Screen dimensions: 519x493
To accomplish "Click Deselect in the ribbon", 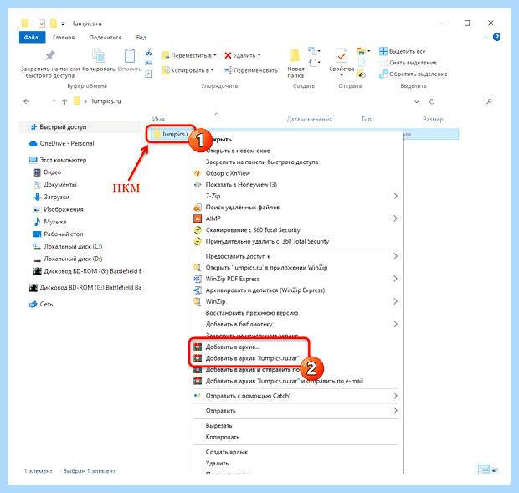I will point(409,63).
